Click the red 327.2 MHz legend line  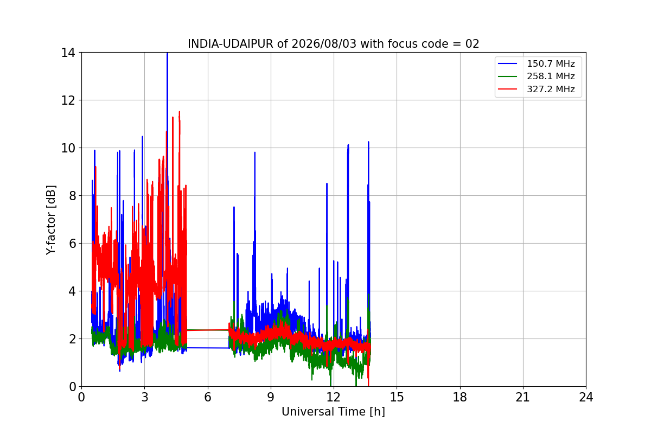(509, 90)
